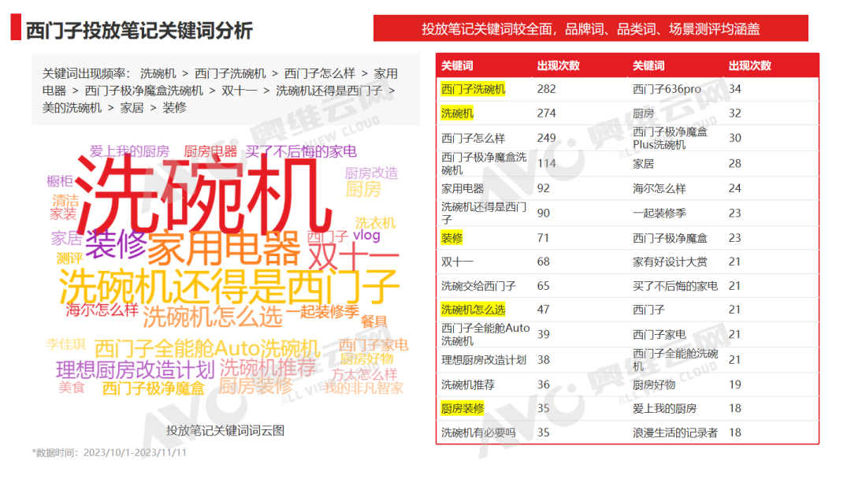Select highlighted table cell 厨房装修

click(462, 408)
